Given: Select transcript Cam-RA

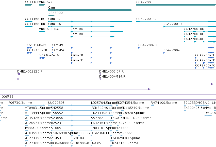Looking at the screenshot, I should [81, 27].
